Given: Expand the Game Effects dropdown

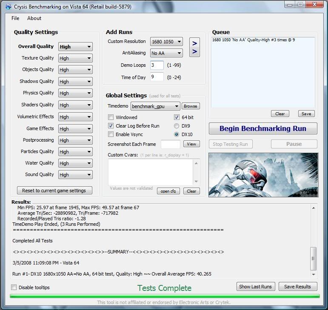Looking at the screenshot, I should [x=75, y=129].
